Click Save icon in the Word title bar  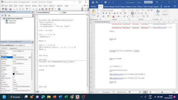tap(93, 2)
